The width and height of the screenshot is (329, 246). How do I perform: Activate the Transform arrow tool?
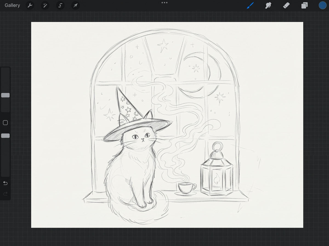tap(75, 5)
